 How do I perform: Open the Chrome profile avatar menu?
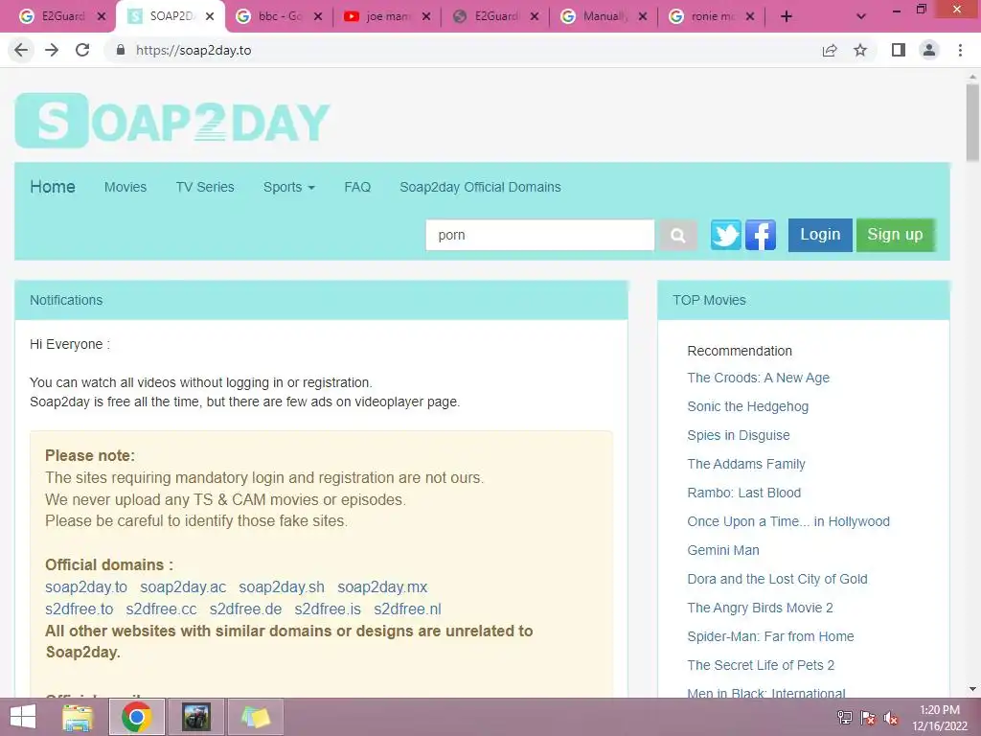pos(929,50)
